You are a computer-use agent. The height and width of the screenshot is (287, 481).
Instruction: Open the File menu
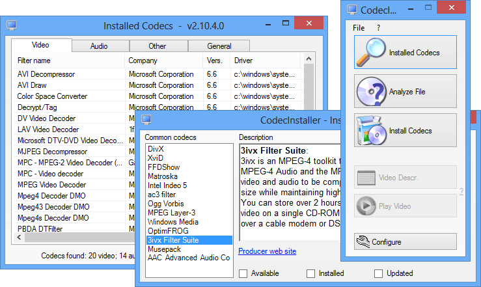tap(359, 28)
